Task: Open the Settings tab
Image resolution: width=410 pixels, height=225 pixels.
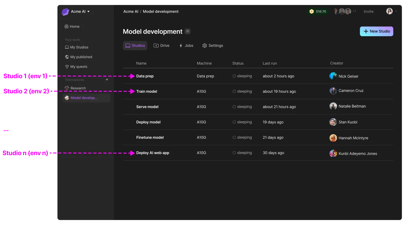Action: tap(213, 45)
